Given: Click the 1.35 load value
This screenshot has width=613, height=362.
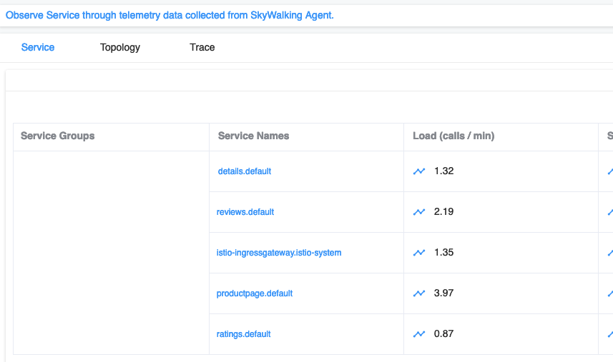Looking at the screenshot, I should pos(444,253).
